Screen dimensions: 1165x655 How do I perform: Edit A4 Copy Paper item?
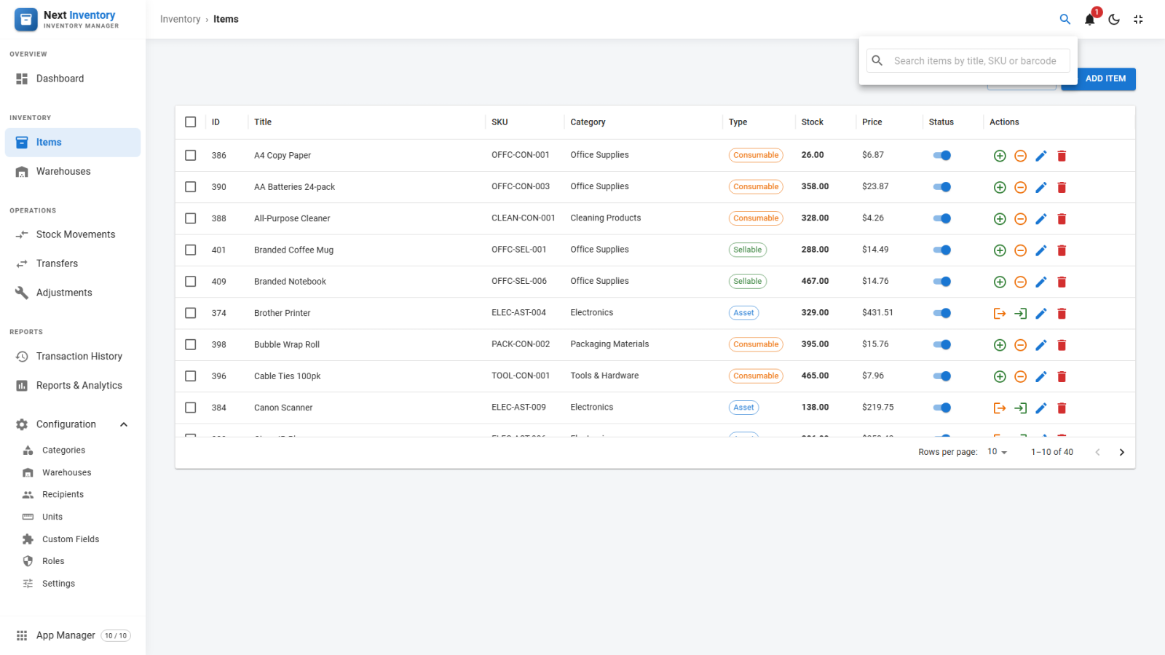[x=1041, y=156]
